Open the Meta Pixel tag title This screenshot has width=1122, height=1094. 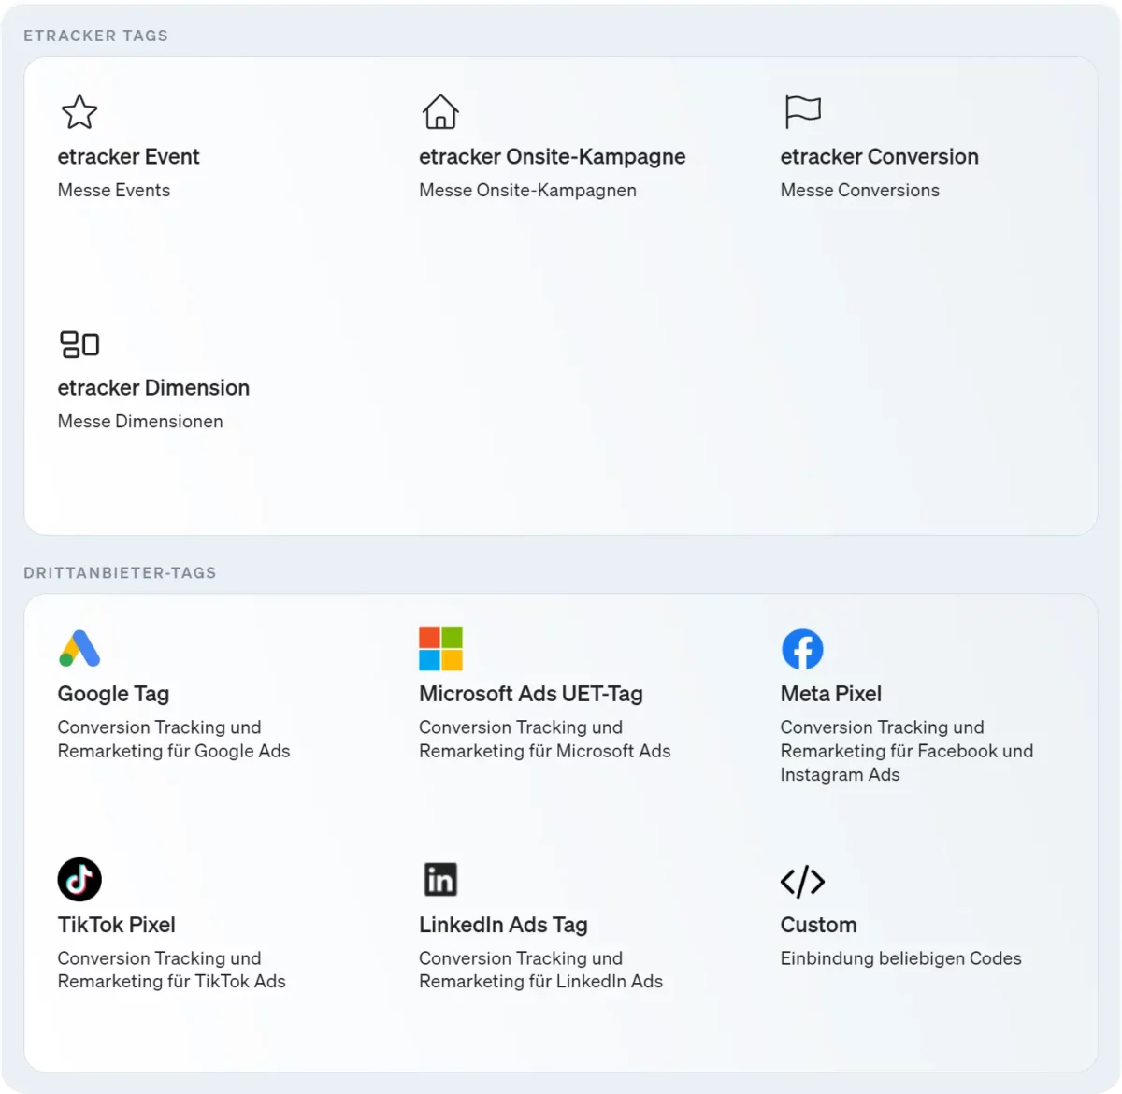[x=830, y=694]
